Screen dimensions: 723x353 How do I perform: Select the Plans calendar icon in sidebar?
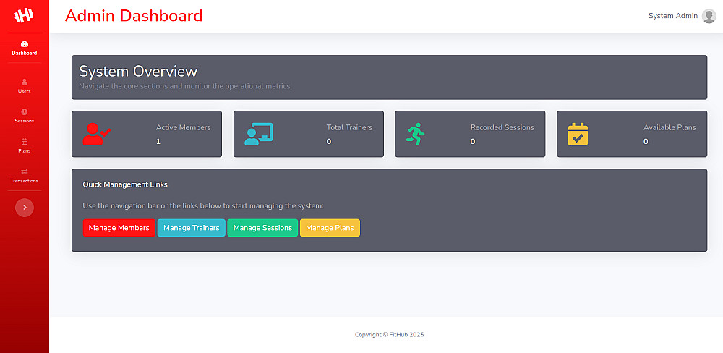(25, 142)
